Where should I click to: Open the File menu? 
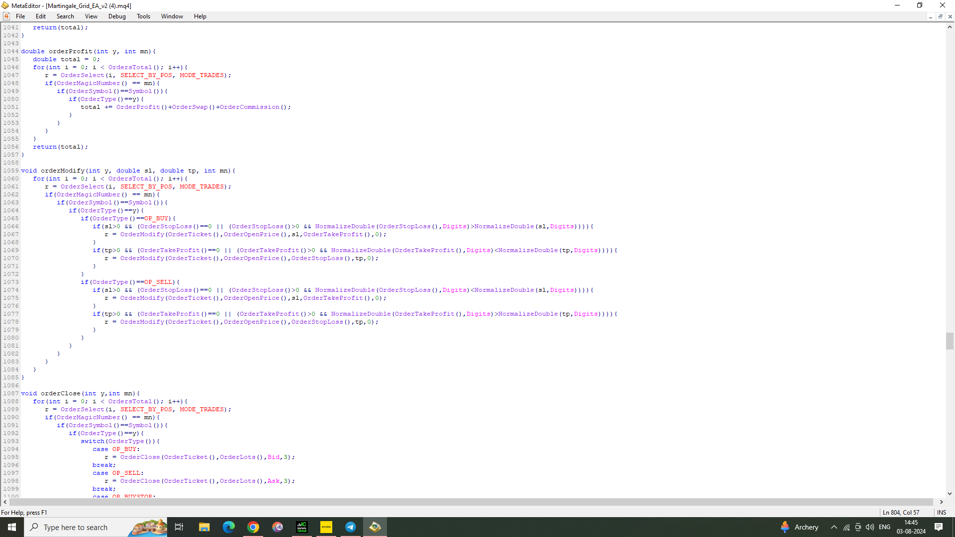(x=20, y=16)
